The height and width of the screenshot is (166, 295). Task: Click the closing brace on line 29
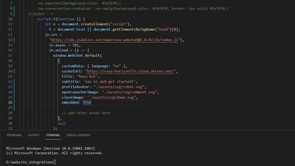[x=59, y=118]
